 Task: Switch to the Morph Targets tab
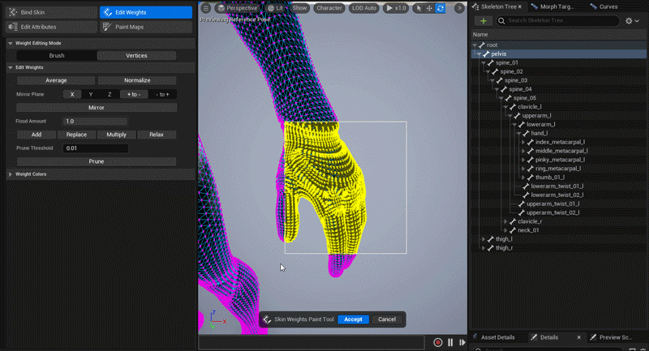pyautogui.click(x=552, y=6)
